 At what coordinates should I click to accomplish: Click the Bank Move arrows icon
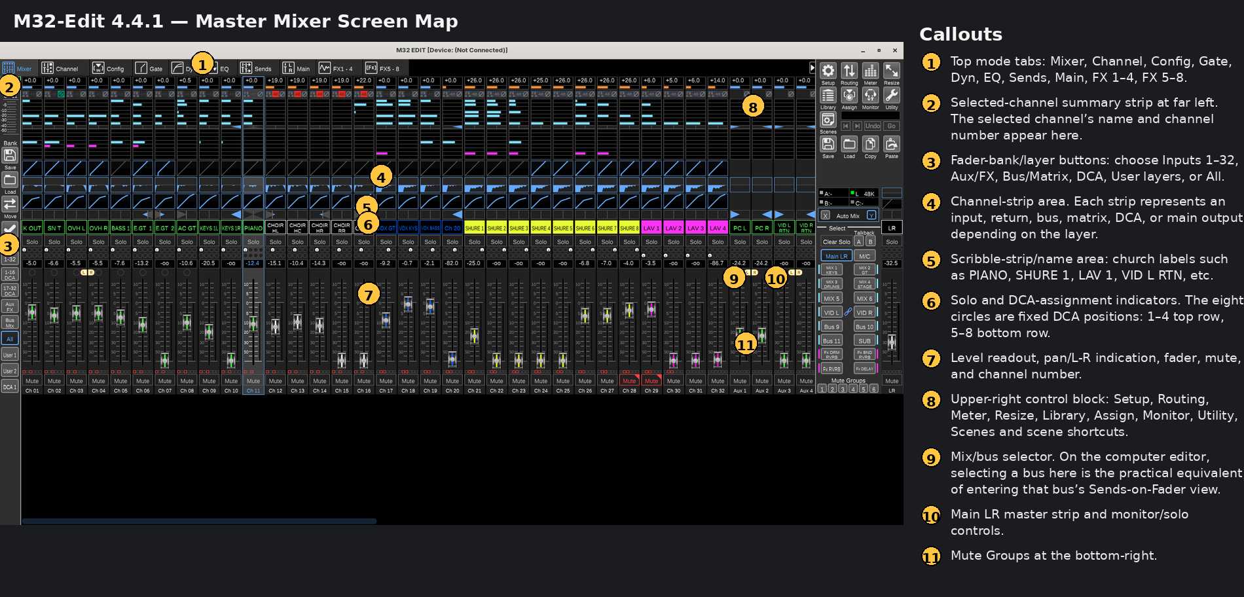pyautogui.click(x=10, y=204)
